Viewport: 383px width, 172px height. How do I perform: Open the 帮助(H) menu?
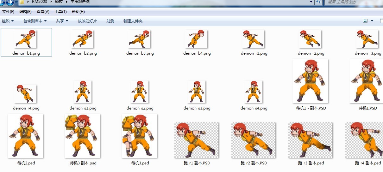click(78, 12)
